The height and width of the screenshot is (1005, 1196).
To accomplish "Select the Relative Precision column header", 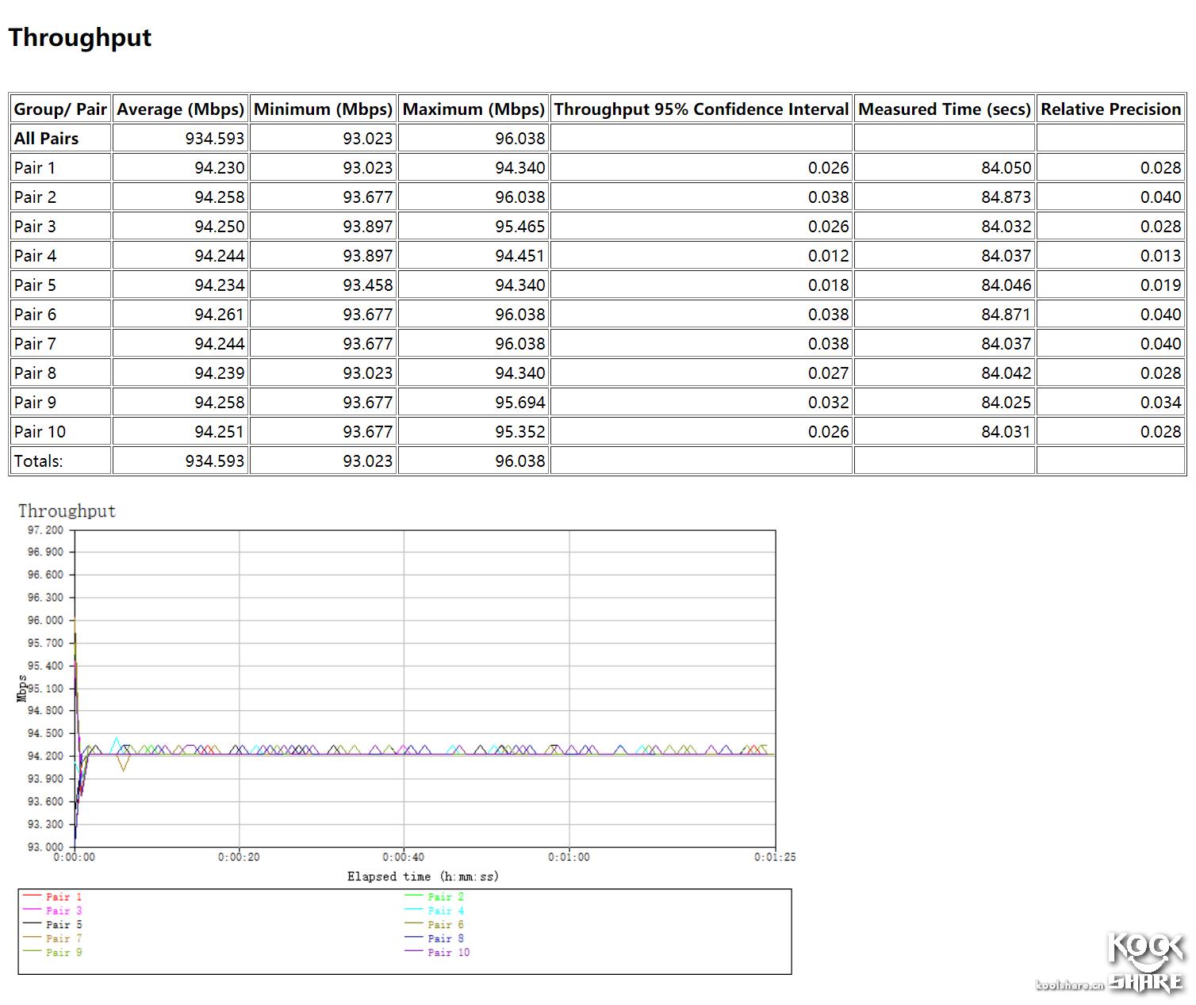I will pyautogui.click(x=1110, y=109).
